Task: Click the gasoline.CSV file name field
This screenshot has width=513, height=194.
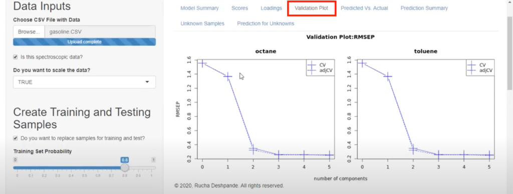Action: pos(100,32)
